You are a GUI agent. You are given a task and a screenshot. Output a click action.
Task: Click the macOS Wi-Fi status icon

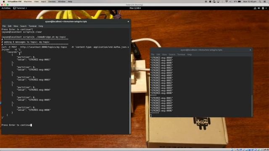[227, 2]
